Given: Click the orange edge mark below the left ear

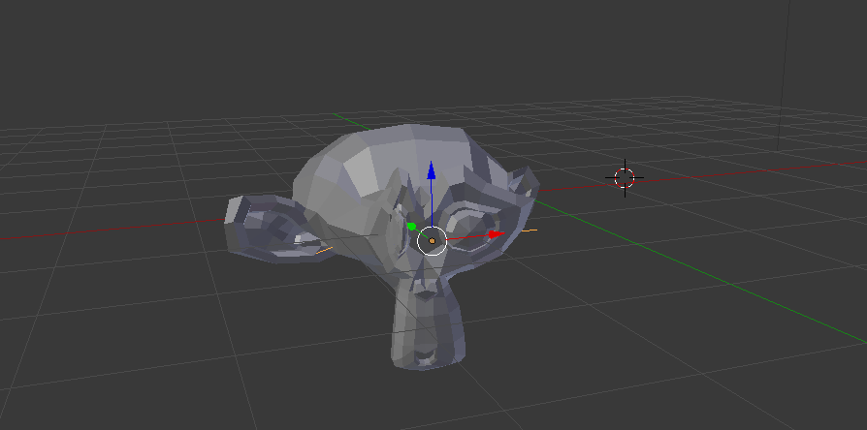Looking at the screenshot, I should click(x=325, y=251).
